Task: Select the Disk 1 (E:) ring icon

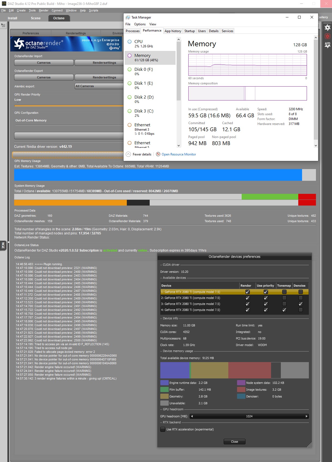Action: coord(130,83)
